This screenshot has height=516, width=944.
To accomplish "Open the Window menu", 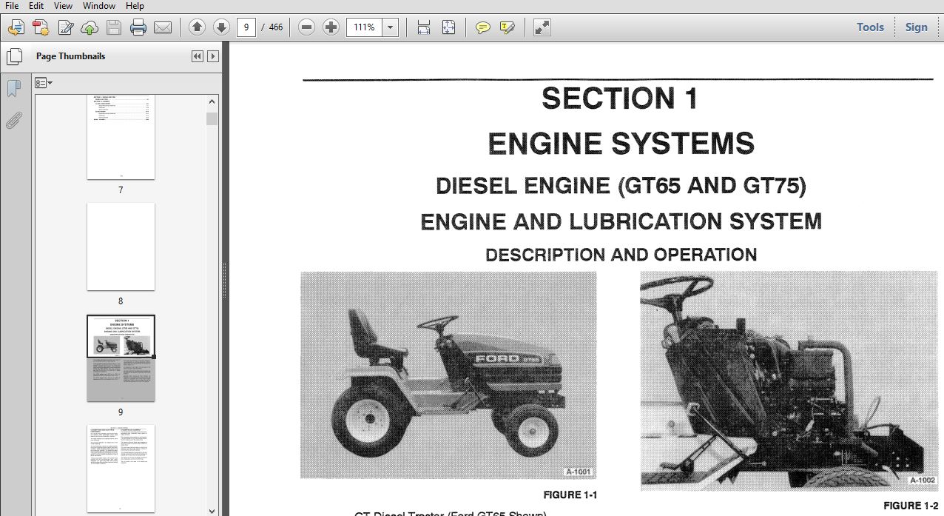I will pyautogui.click(x=99, y=6).
